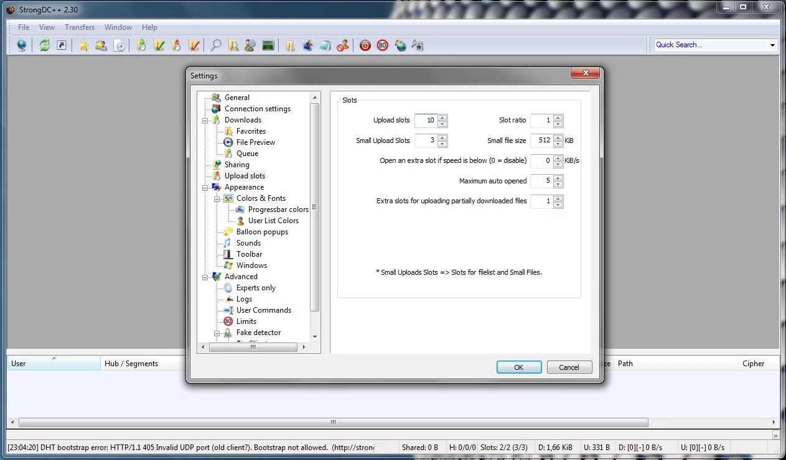Open Progressbar colors settings page
The width and height of the screenshot is (786, 460).
coord(278,209)
